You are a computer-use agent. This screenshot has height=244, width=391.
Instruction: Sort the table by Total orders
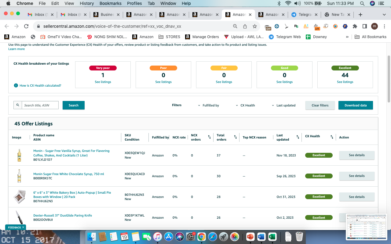(x=235, y=137)
